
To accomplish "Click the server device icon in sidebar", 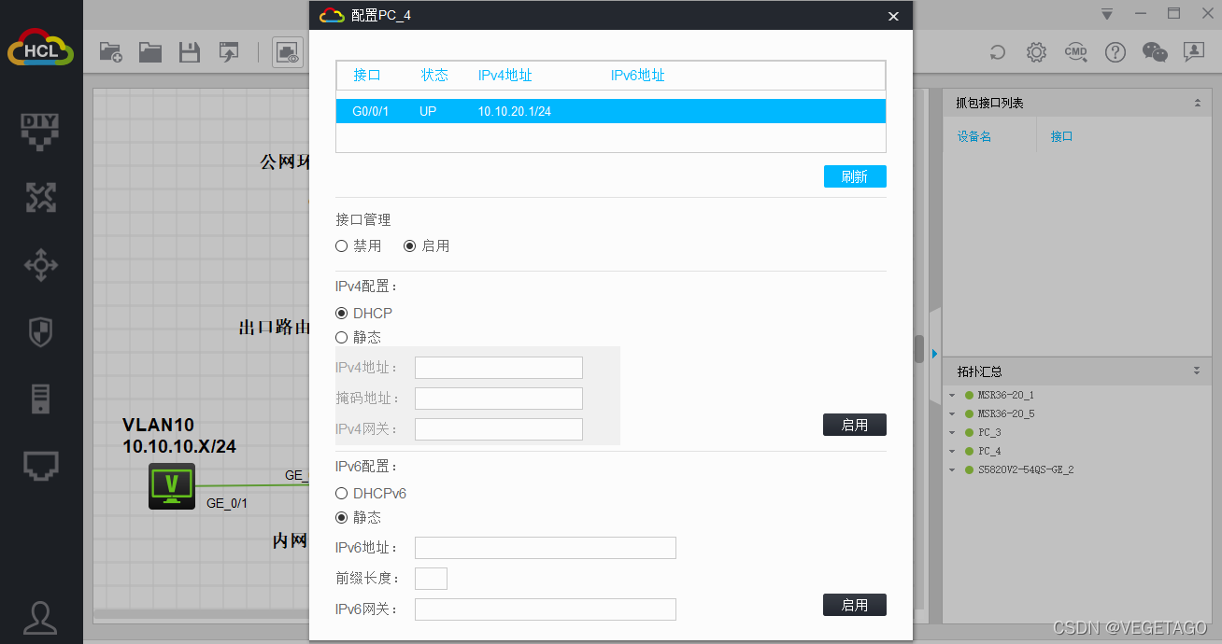I will [x=40, y=399].
